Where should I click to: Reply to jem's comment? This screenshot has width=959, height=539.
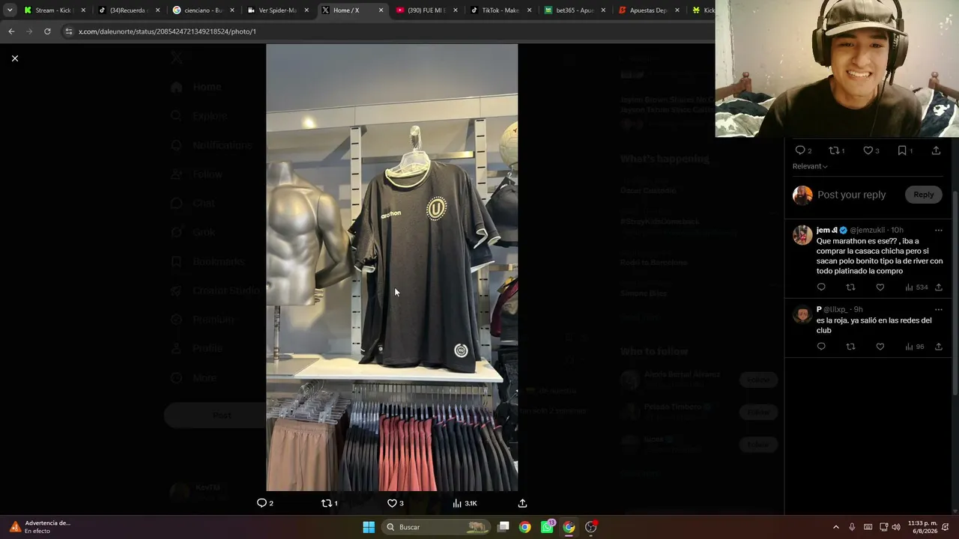(821, 287)
